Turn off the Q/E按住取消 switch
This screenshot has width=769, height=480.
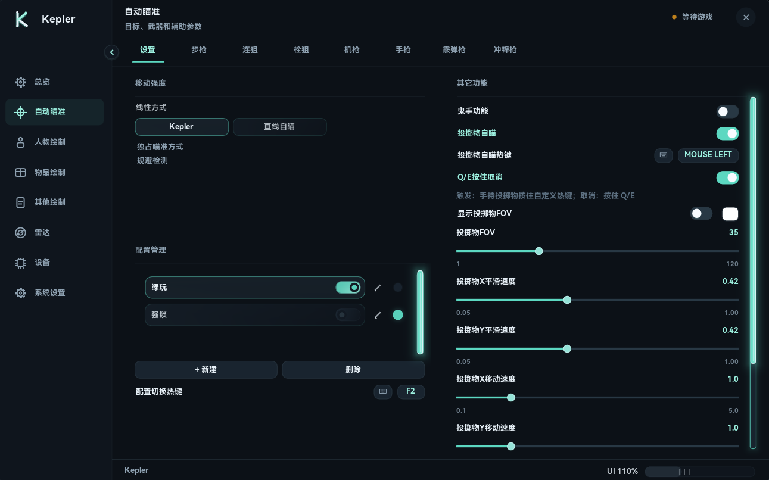tap(727, 177)
